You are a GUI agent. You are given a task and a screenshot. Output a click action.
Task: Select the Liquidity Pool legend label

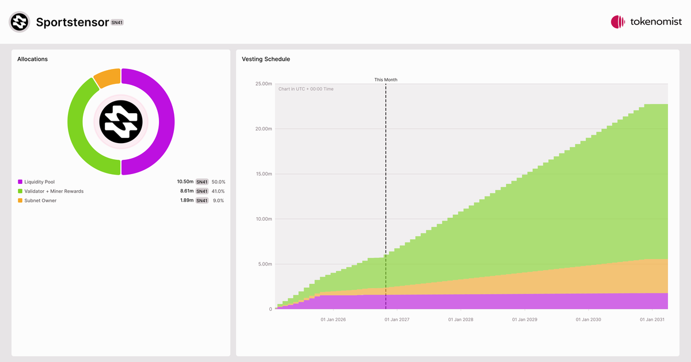(x=40, y=182)
